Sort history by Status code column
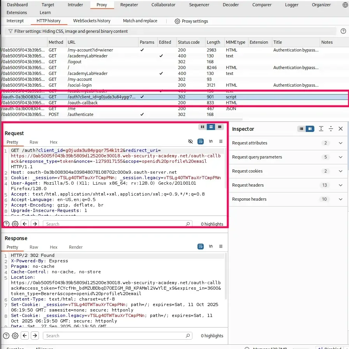This screenshot has width=349, height=349. pyautogui.click(x=191, y=42)
